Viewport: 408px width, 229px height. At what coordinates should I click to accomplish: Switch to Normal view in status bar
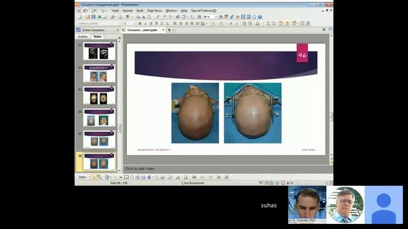pyautogui.click(x=266, y=183)
